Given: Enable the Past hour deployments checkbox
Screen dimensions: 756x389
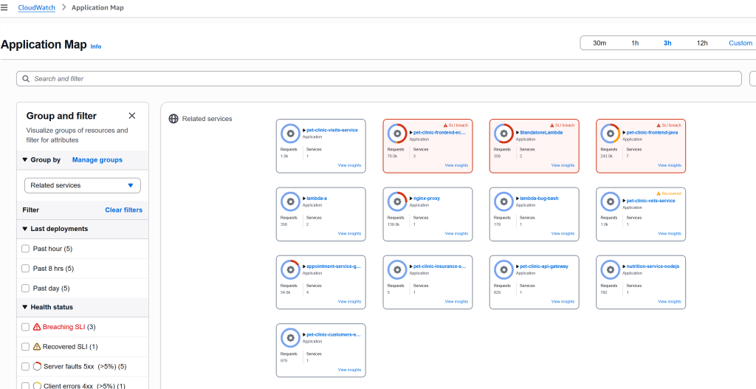Looking at the screenshot, I should [26, 249].
